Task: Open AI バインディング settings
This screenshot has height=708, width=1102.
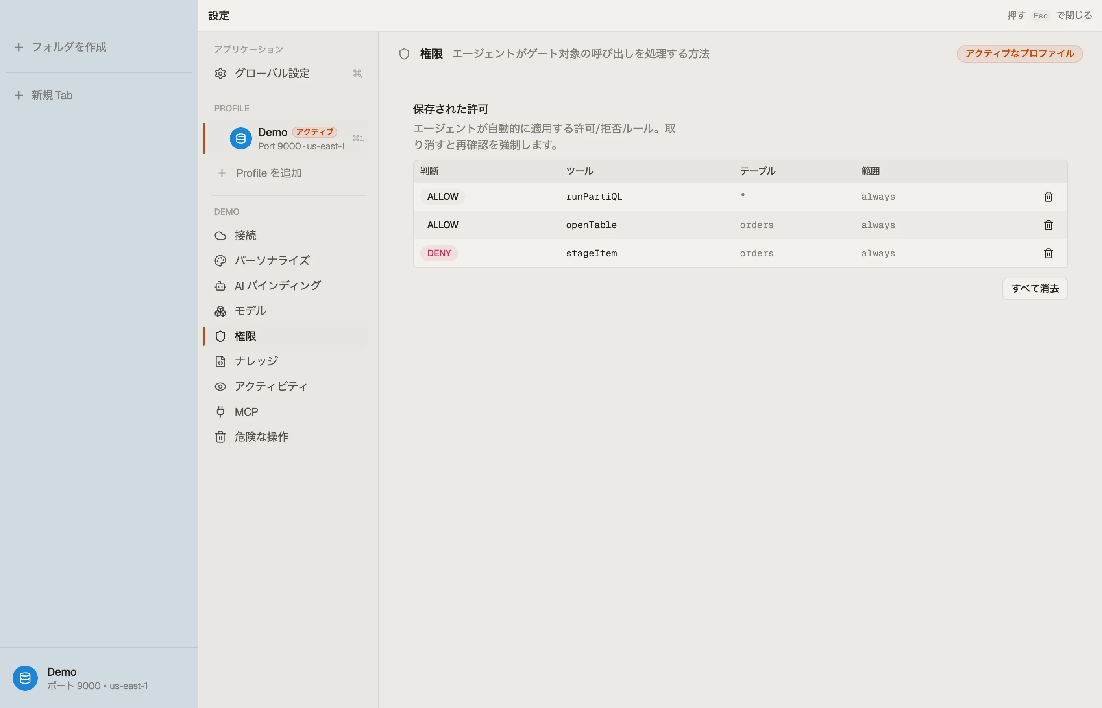Action: point(288,286)
